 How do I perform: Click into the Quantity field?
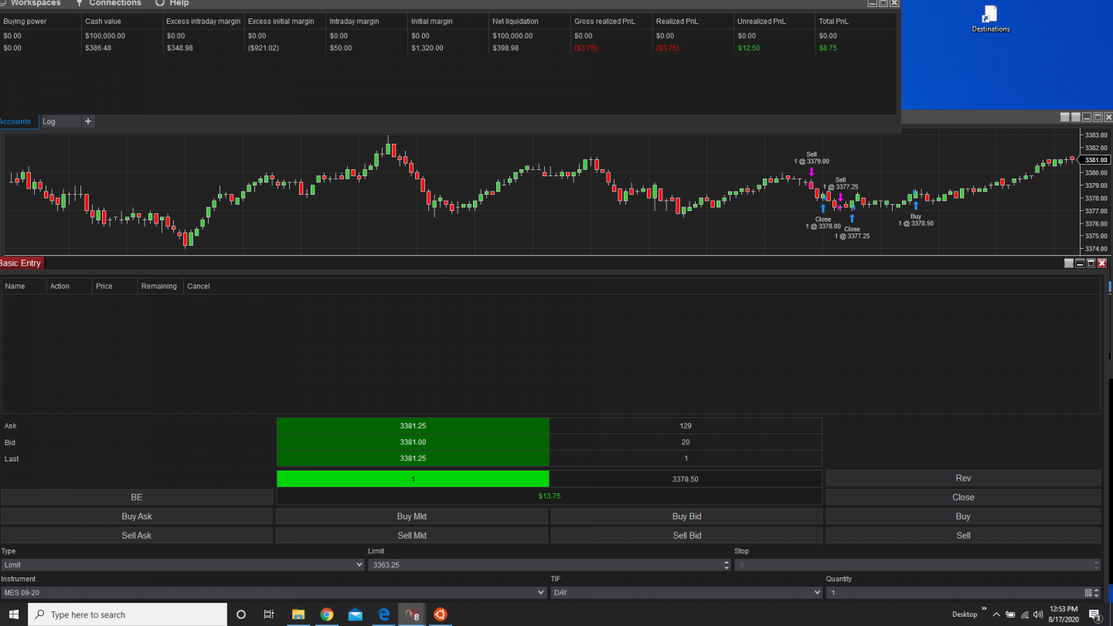954,593
